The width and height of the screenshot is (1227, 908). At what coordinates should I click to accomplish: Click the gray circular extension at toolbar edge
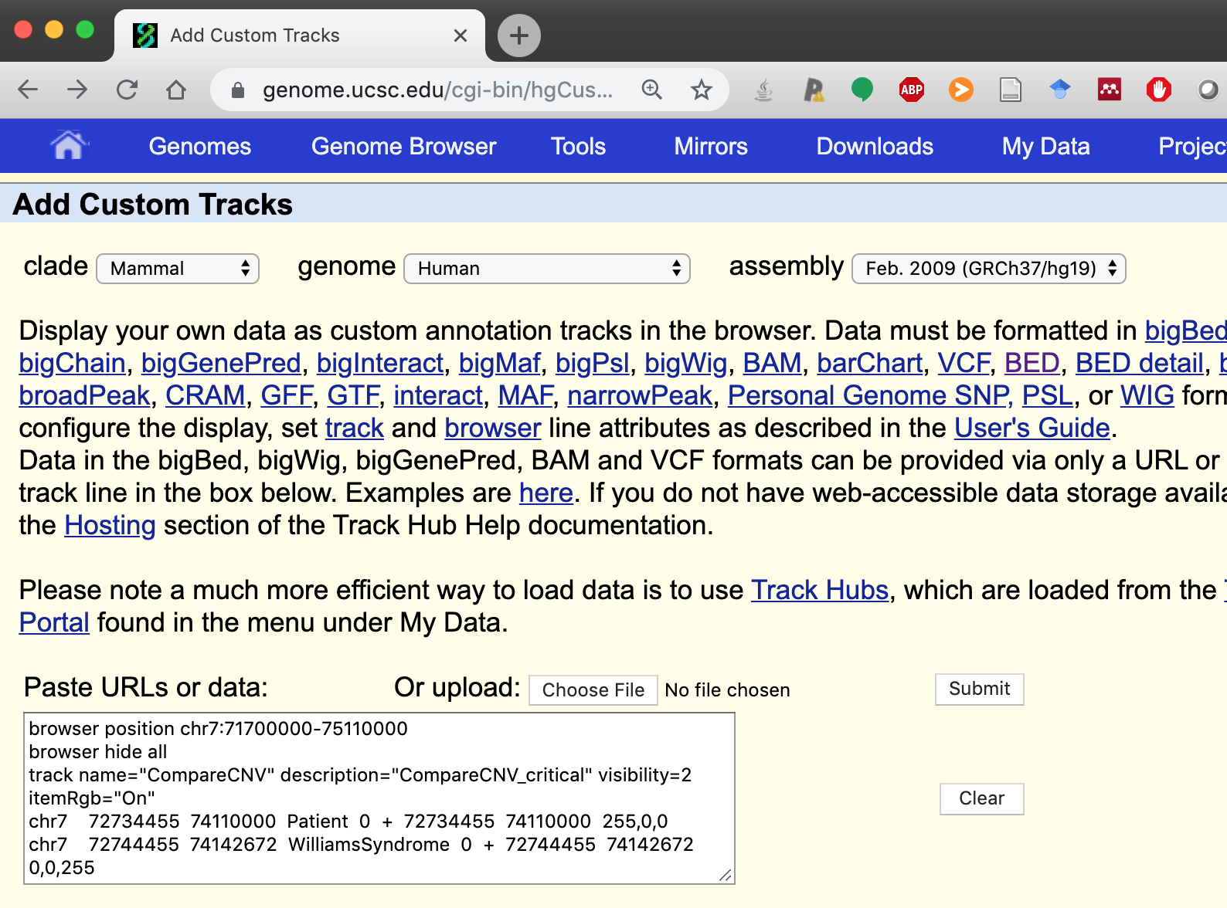point(1208,90)
